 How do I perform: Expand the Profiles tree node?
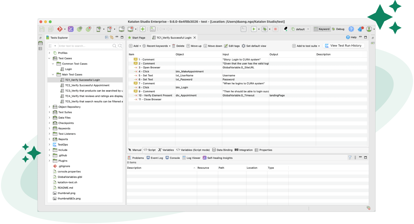coord(50,53)
